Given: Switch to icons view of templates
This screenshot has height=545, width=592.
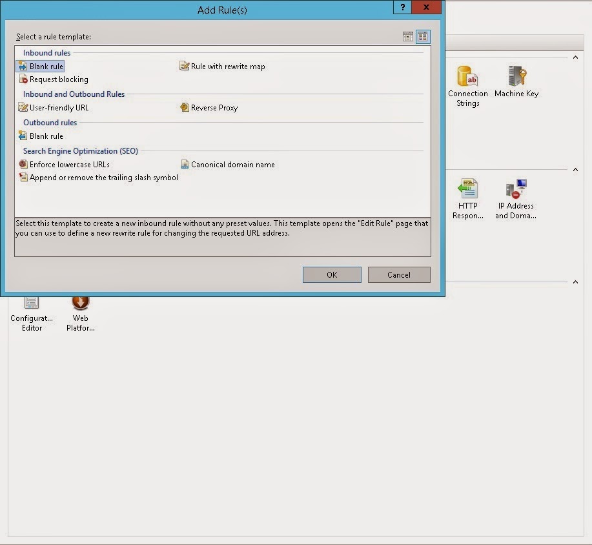Looking at the screenshot, I should (423, 37).
